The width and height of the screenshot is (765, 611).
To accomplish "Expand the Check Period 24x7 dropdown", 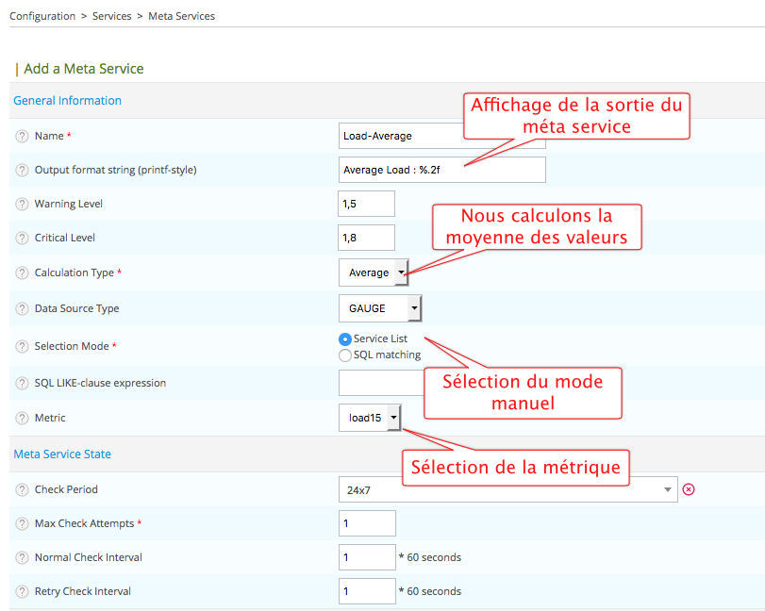I will click(x=507, y=489).
